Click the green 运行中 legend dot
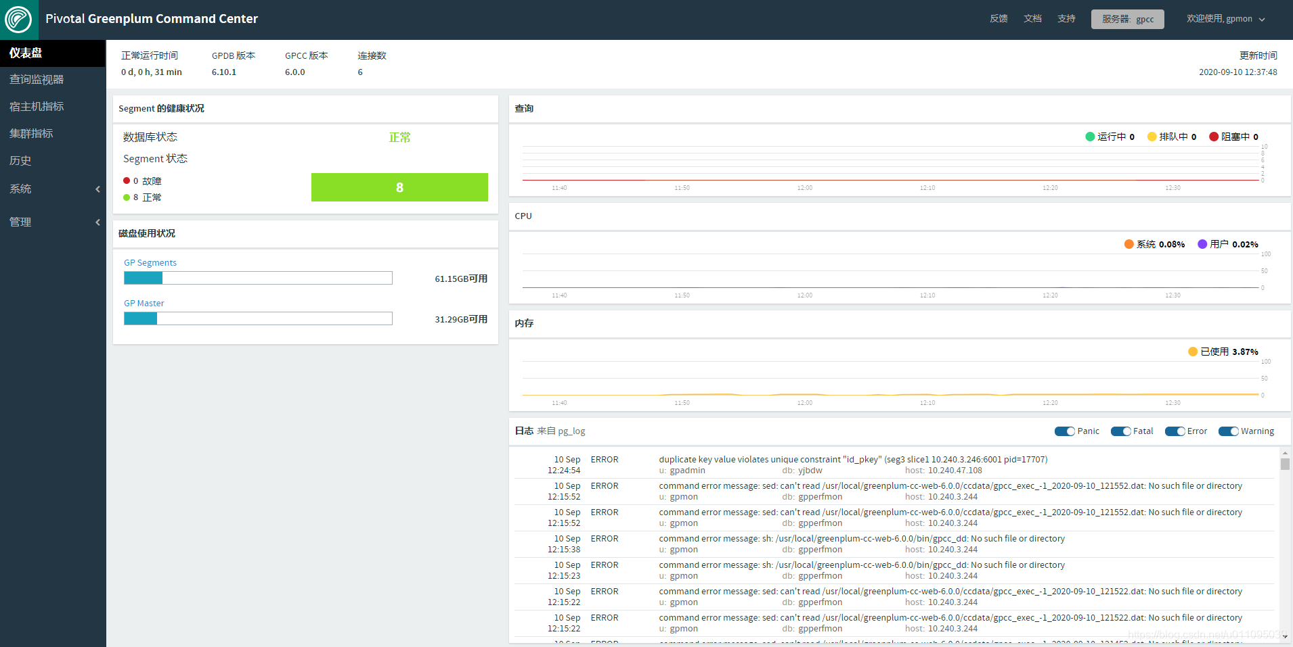 1090,137
